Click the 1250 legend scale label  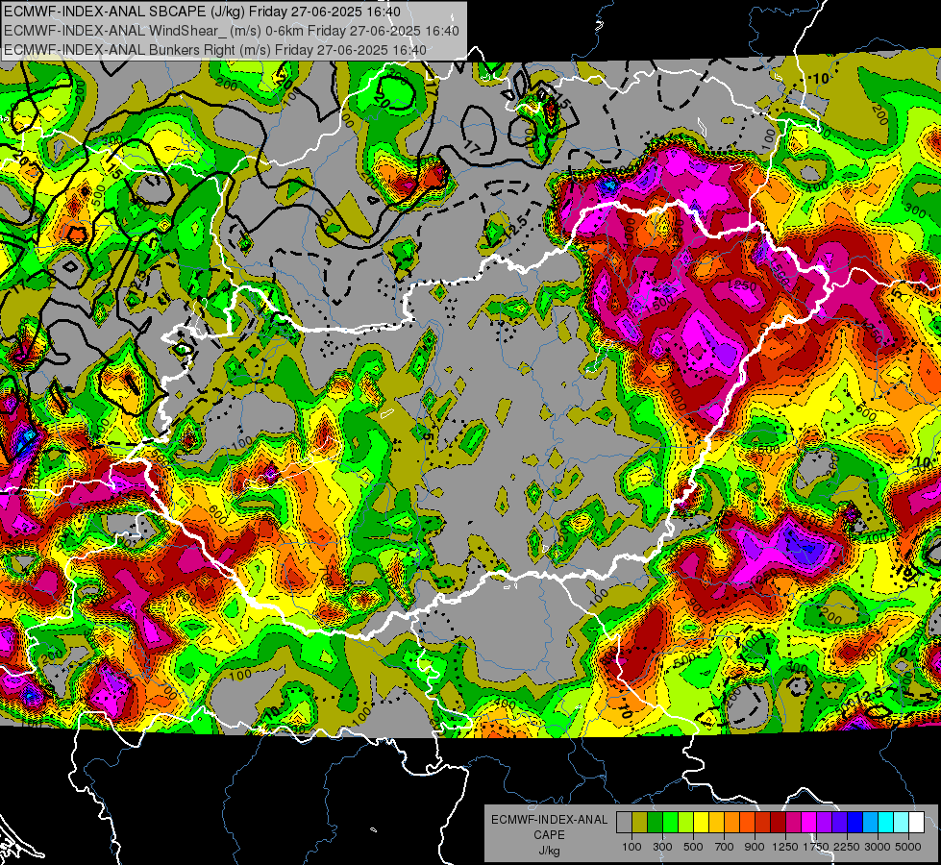(x=785, y=847)
